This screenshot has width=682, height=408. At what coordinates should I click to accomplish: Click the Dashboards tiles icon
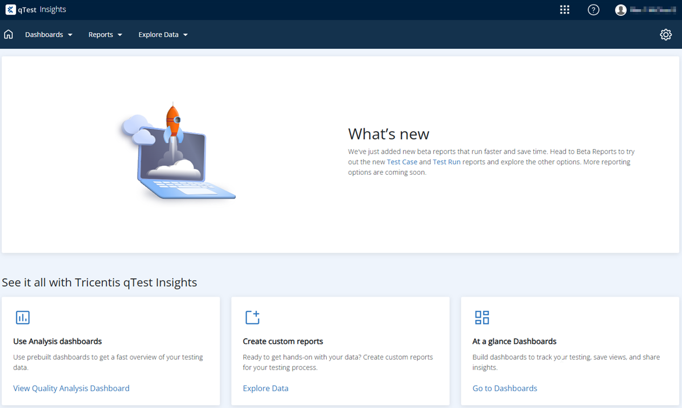tap(482, 318)
